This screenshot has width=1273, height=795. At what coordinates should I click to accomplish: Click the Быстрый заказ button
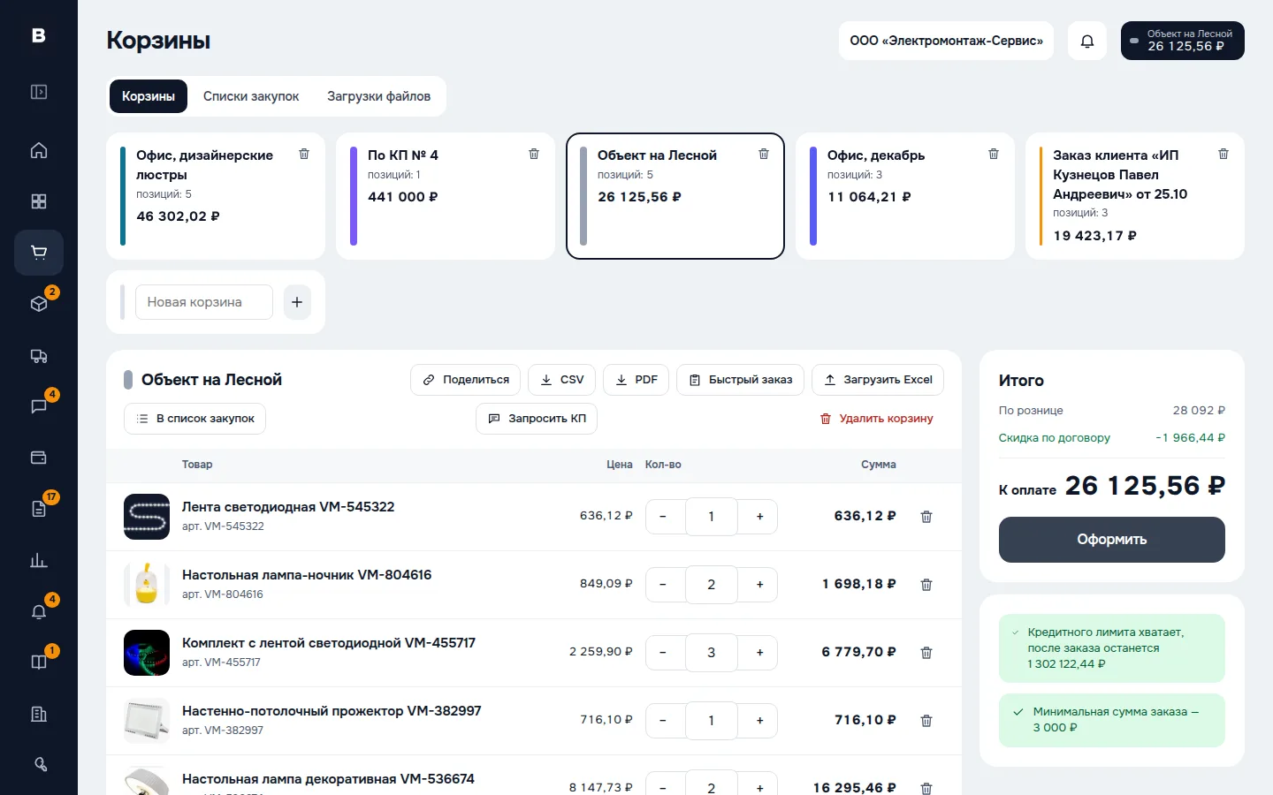point(741,380)
